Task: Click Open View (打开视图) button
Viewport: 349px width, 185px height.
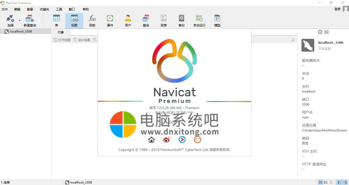Action: point(62,40)
